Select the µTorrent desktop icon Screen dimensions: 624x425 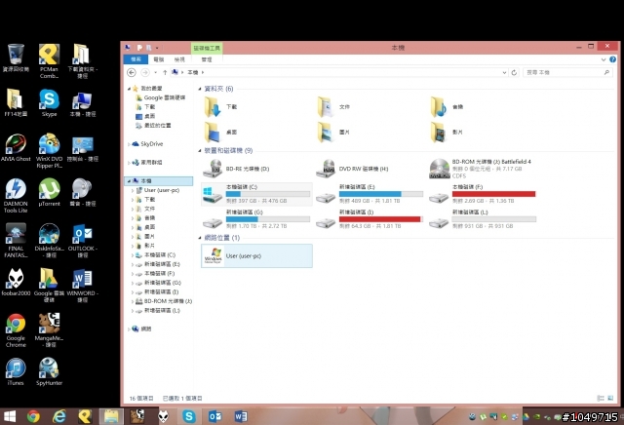[49, 192]
